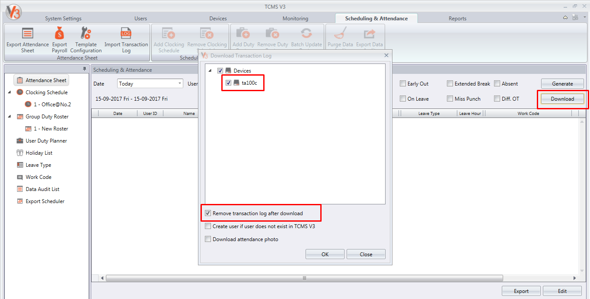Collapse Clocking Schedule tree node

click(x=10, y=92)
